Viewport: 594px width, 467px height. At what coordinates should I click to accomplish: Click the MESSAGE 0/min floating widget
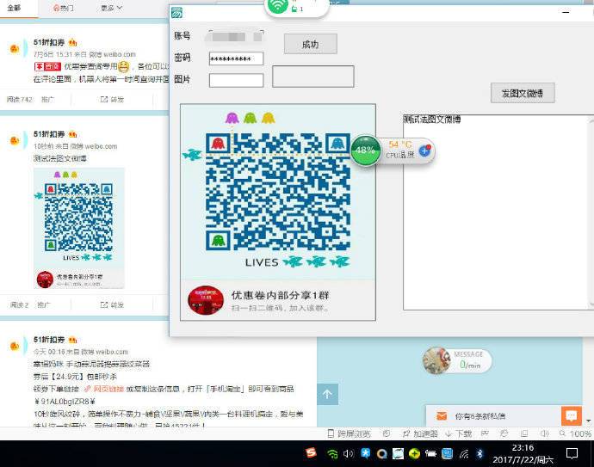(457, 360)
